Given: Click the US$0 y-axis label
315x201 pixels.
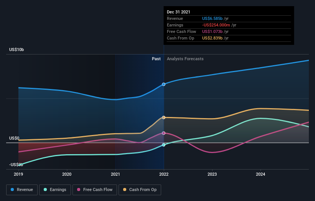Looking at the screenshot, I should point(14,138).
